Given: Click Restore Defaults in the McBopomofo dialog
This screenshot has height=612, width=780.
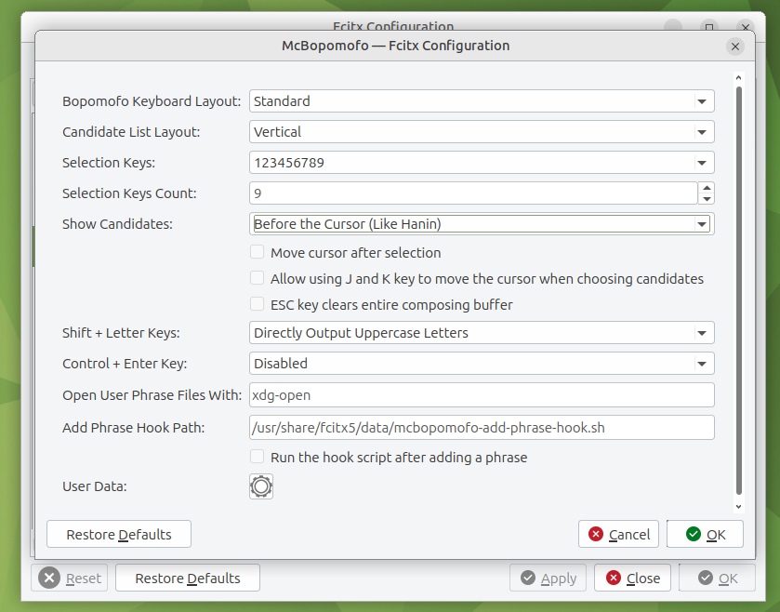Looking at the screenshot, I should pyautogui.click(x=119, y=535).
